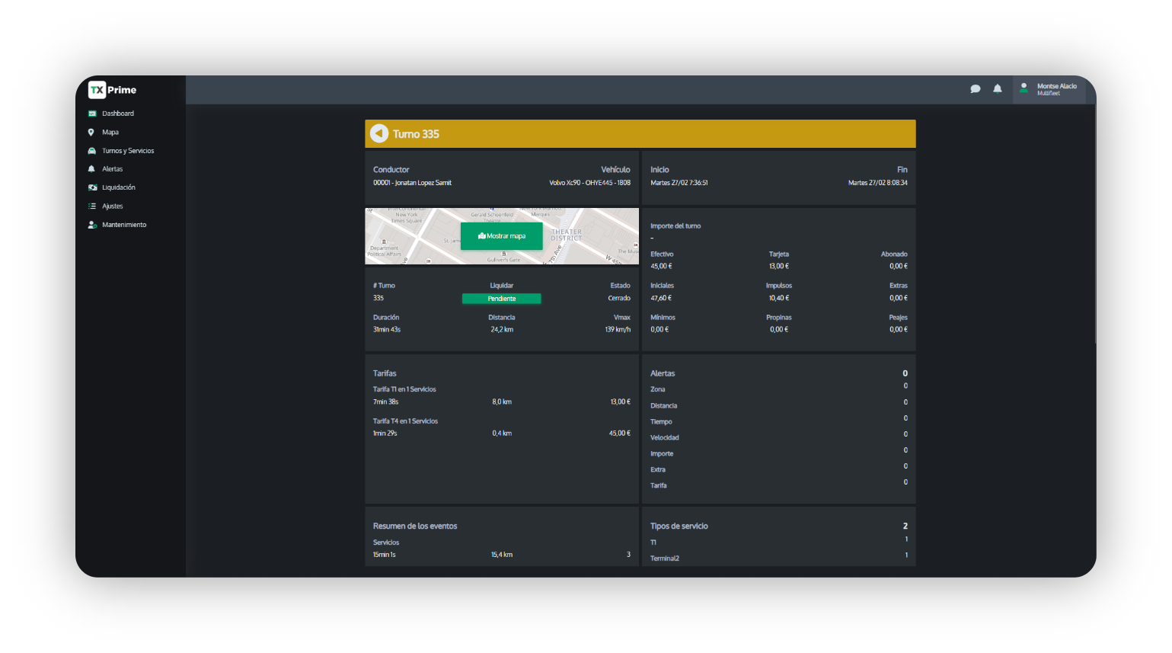Open Turnos y Servicios in the sidebar
The image size is (1172, 653).
[128, 151]
